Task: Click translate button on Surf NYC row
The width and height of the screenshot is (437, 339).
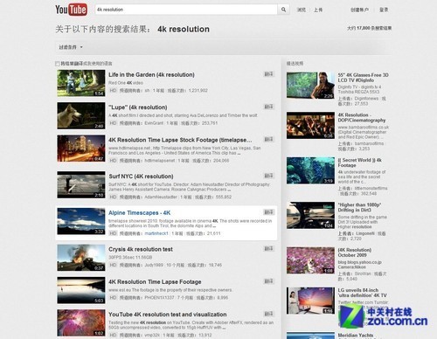Action: click(268, 176)
